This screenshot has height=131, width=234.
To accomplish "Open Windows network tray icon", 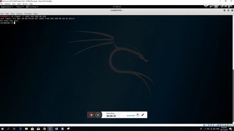I will point(211,129).
